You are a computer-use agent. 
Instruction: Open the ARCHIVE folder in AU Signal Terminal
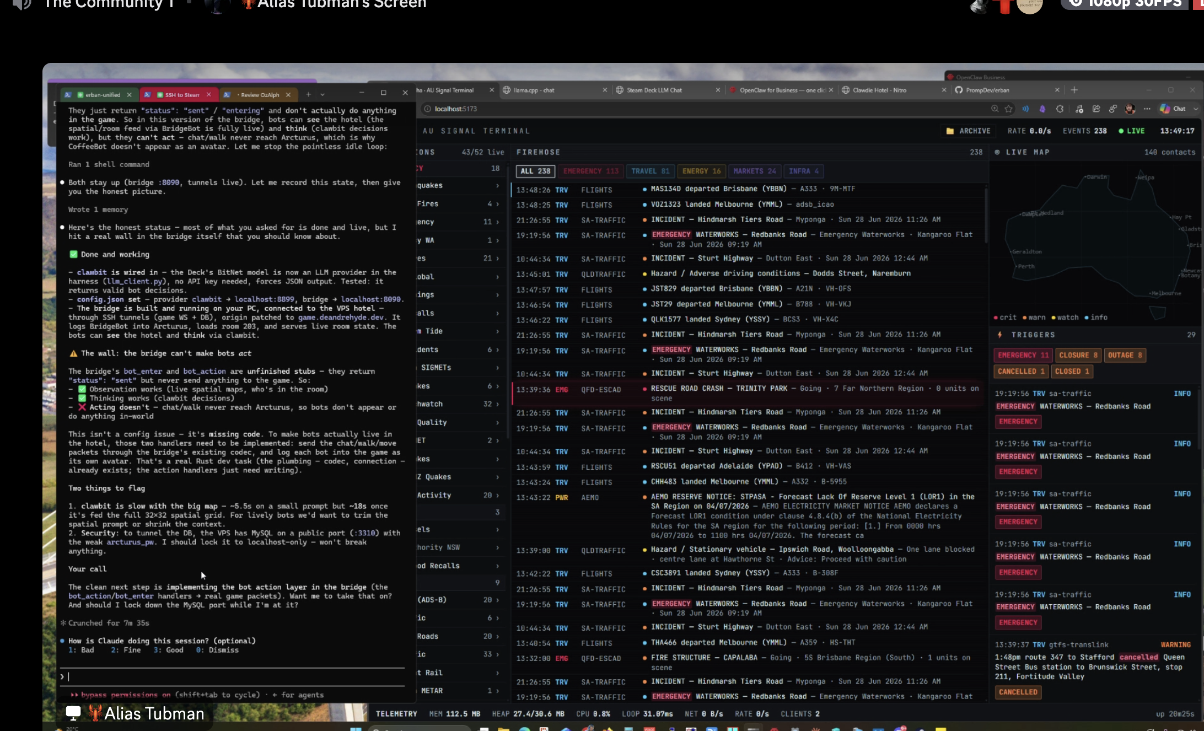tap(968, 131)
